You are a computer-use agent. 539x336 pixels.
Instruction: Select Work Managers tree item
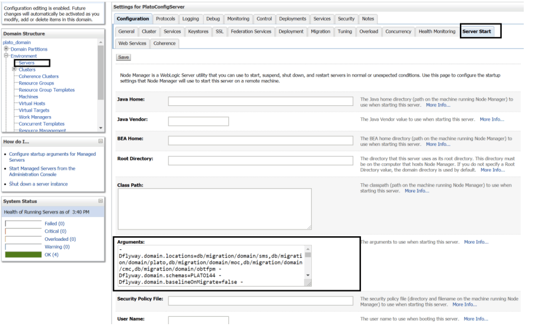[34, 117]
